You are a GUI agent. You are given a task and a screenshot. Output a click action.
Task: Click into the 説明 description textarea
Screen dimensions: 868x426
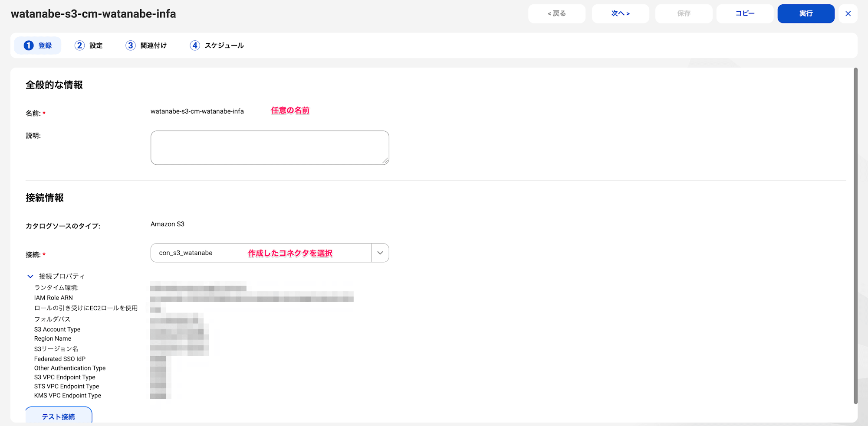(x=270, y=148)
